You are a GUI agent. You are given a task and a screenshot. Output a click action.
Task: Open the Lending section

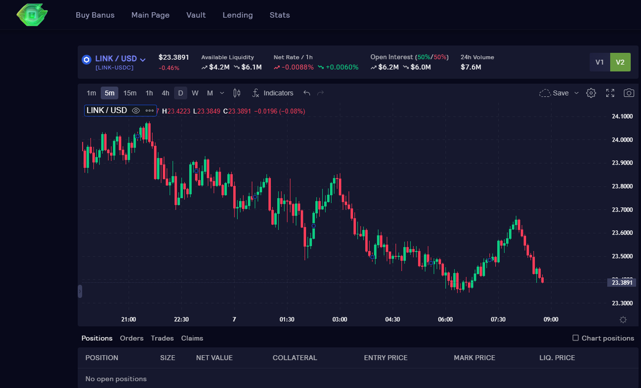(238, 15)
